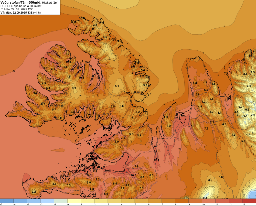This screenshot has height=206, width=256.
Task: Click the 2.2 temperature reading
Action: pos(34,192)
